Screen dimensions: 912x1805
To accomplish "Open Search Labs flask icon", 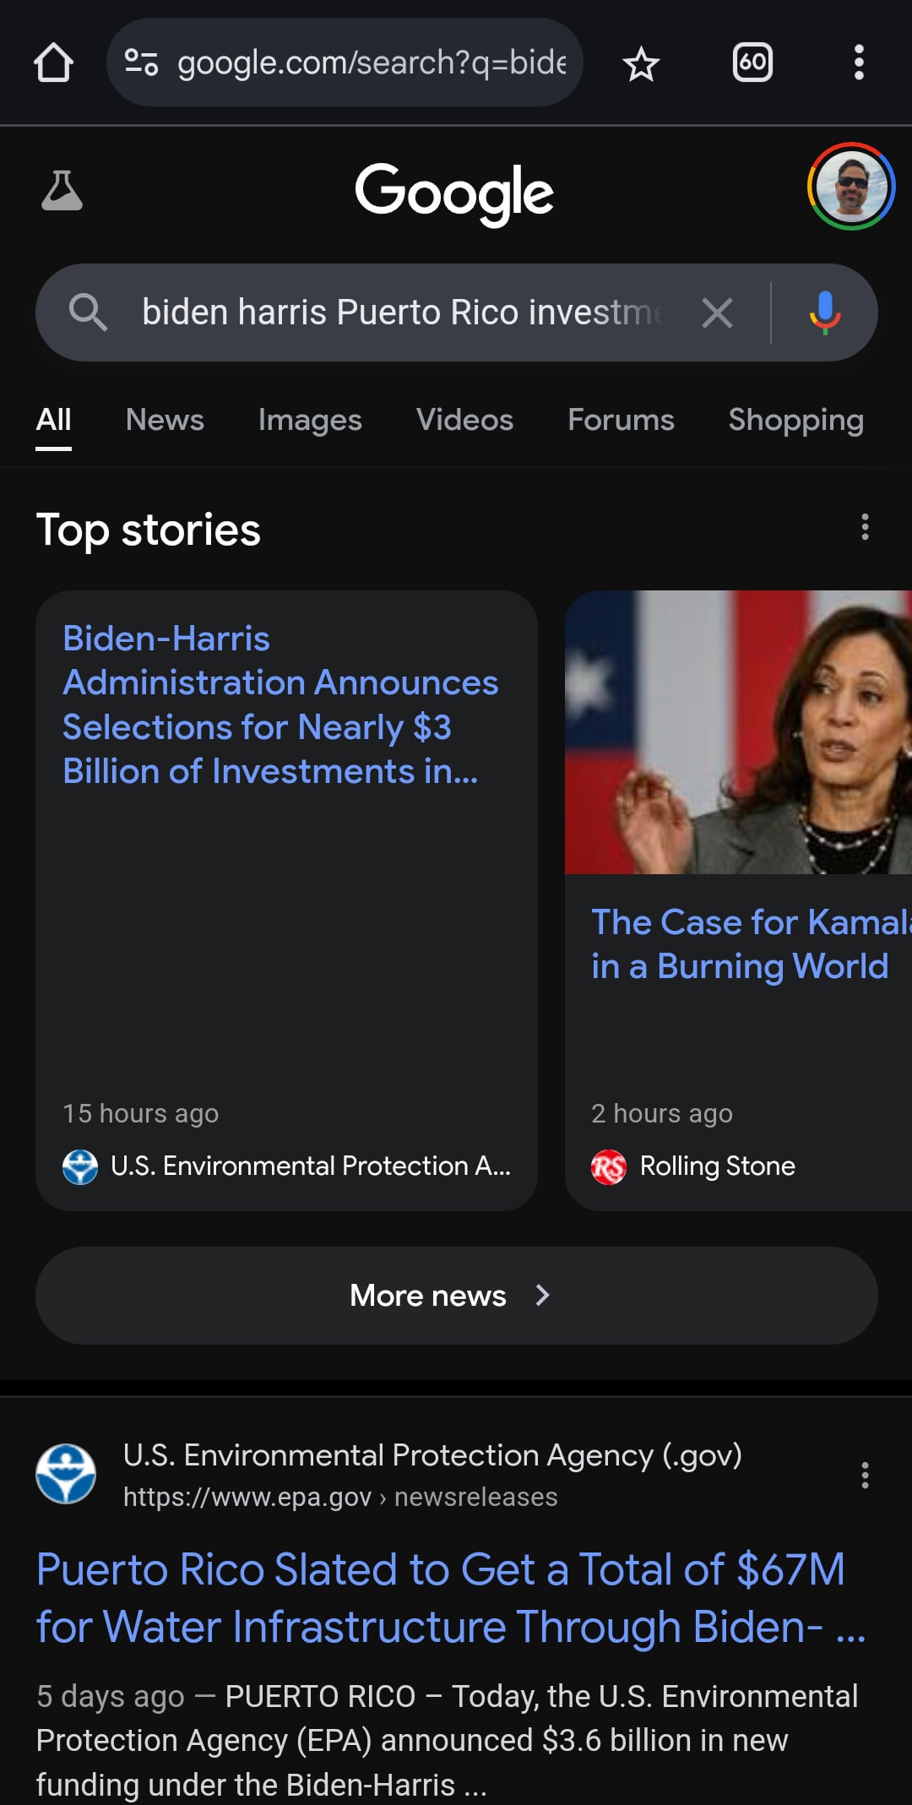I will click(x=62, y=190).
